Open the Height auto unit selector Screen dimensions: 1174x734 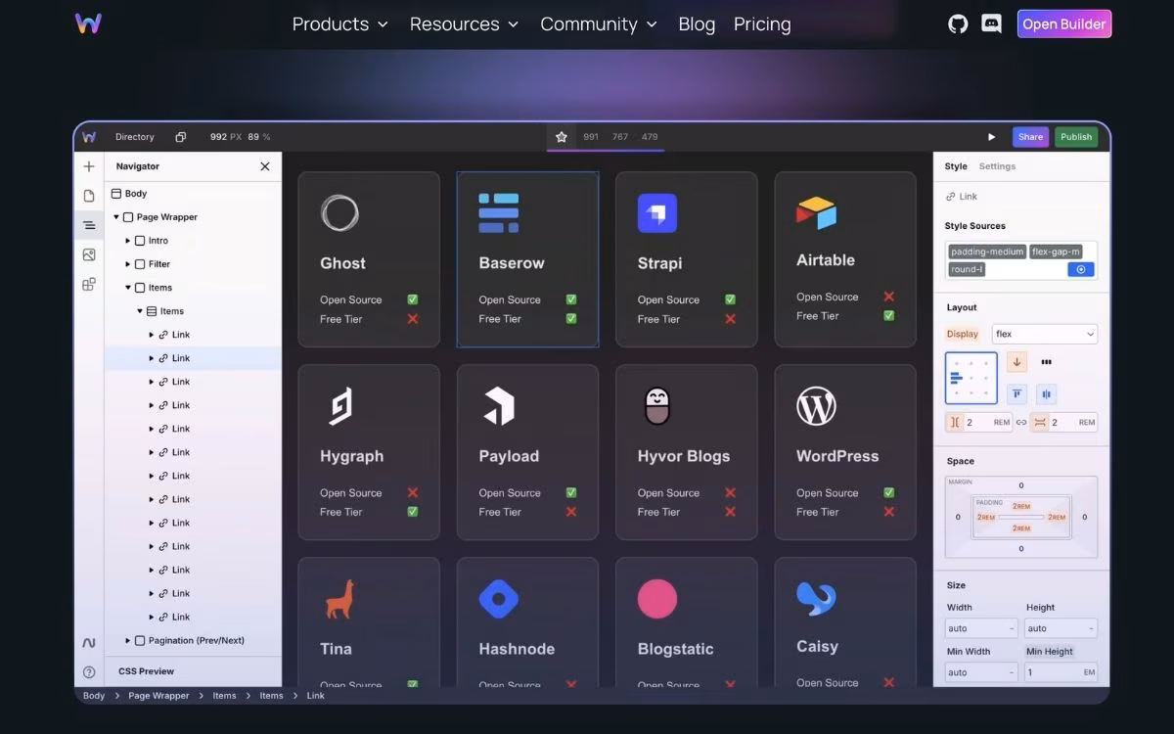[1091, 628]
